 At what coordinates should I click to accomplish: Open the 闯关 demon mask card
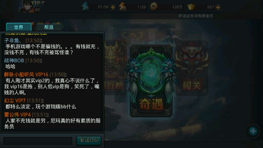tap(192, 67)
